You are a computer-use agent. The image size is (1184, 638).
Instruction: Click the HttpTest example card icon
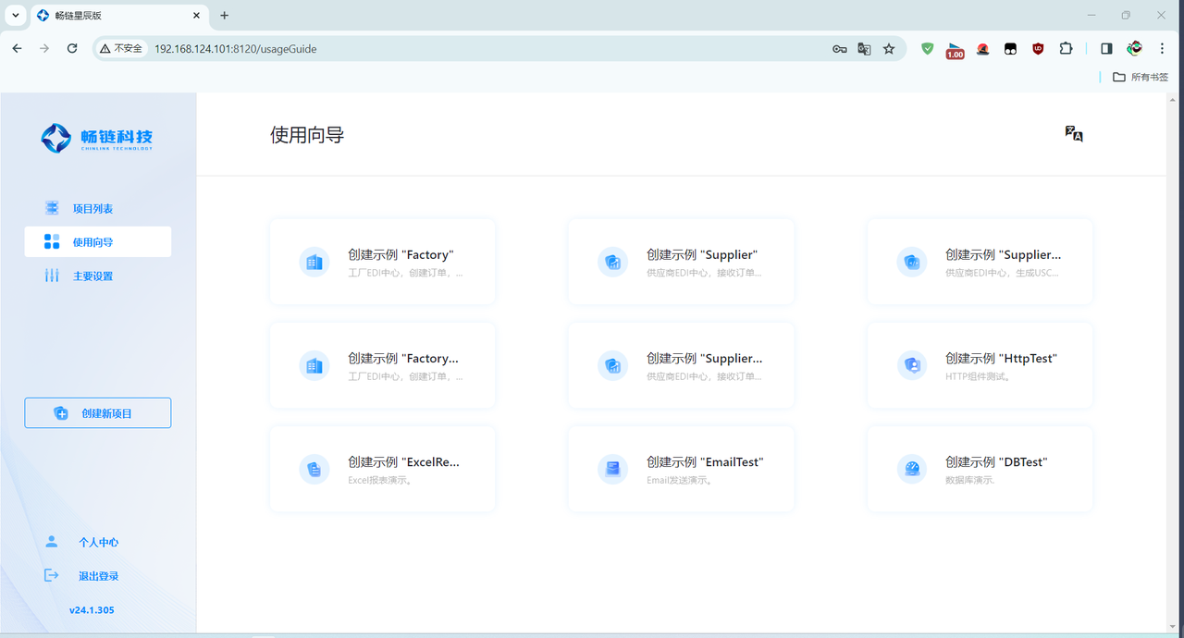click(912, 365)
